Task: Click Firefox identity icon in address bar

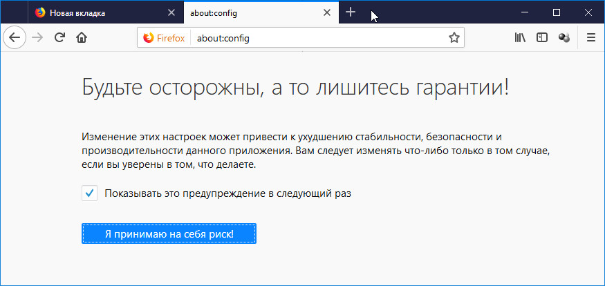Action: click(164, 38)
